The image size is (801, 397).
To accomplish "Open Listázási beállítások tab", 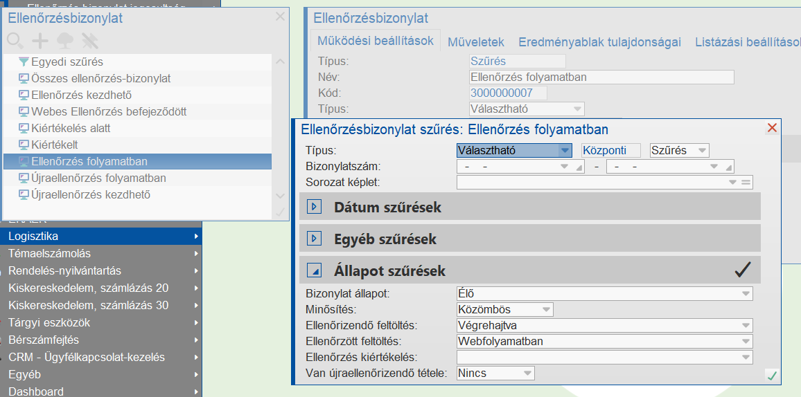I will coord(748,42).
